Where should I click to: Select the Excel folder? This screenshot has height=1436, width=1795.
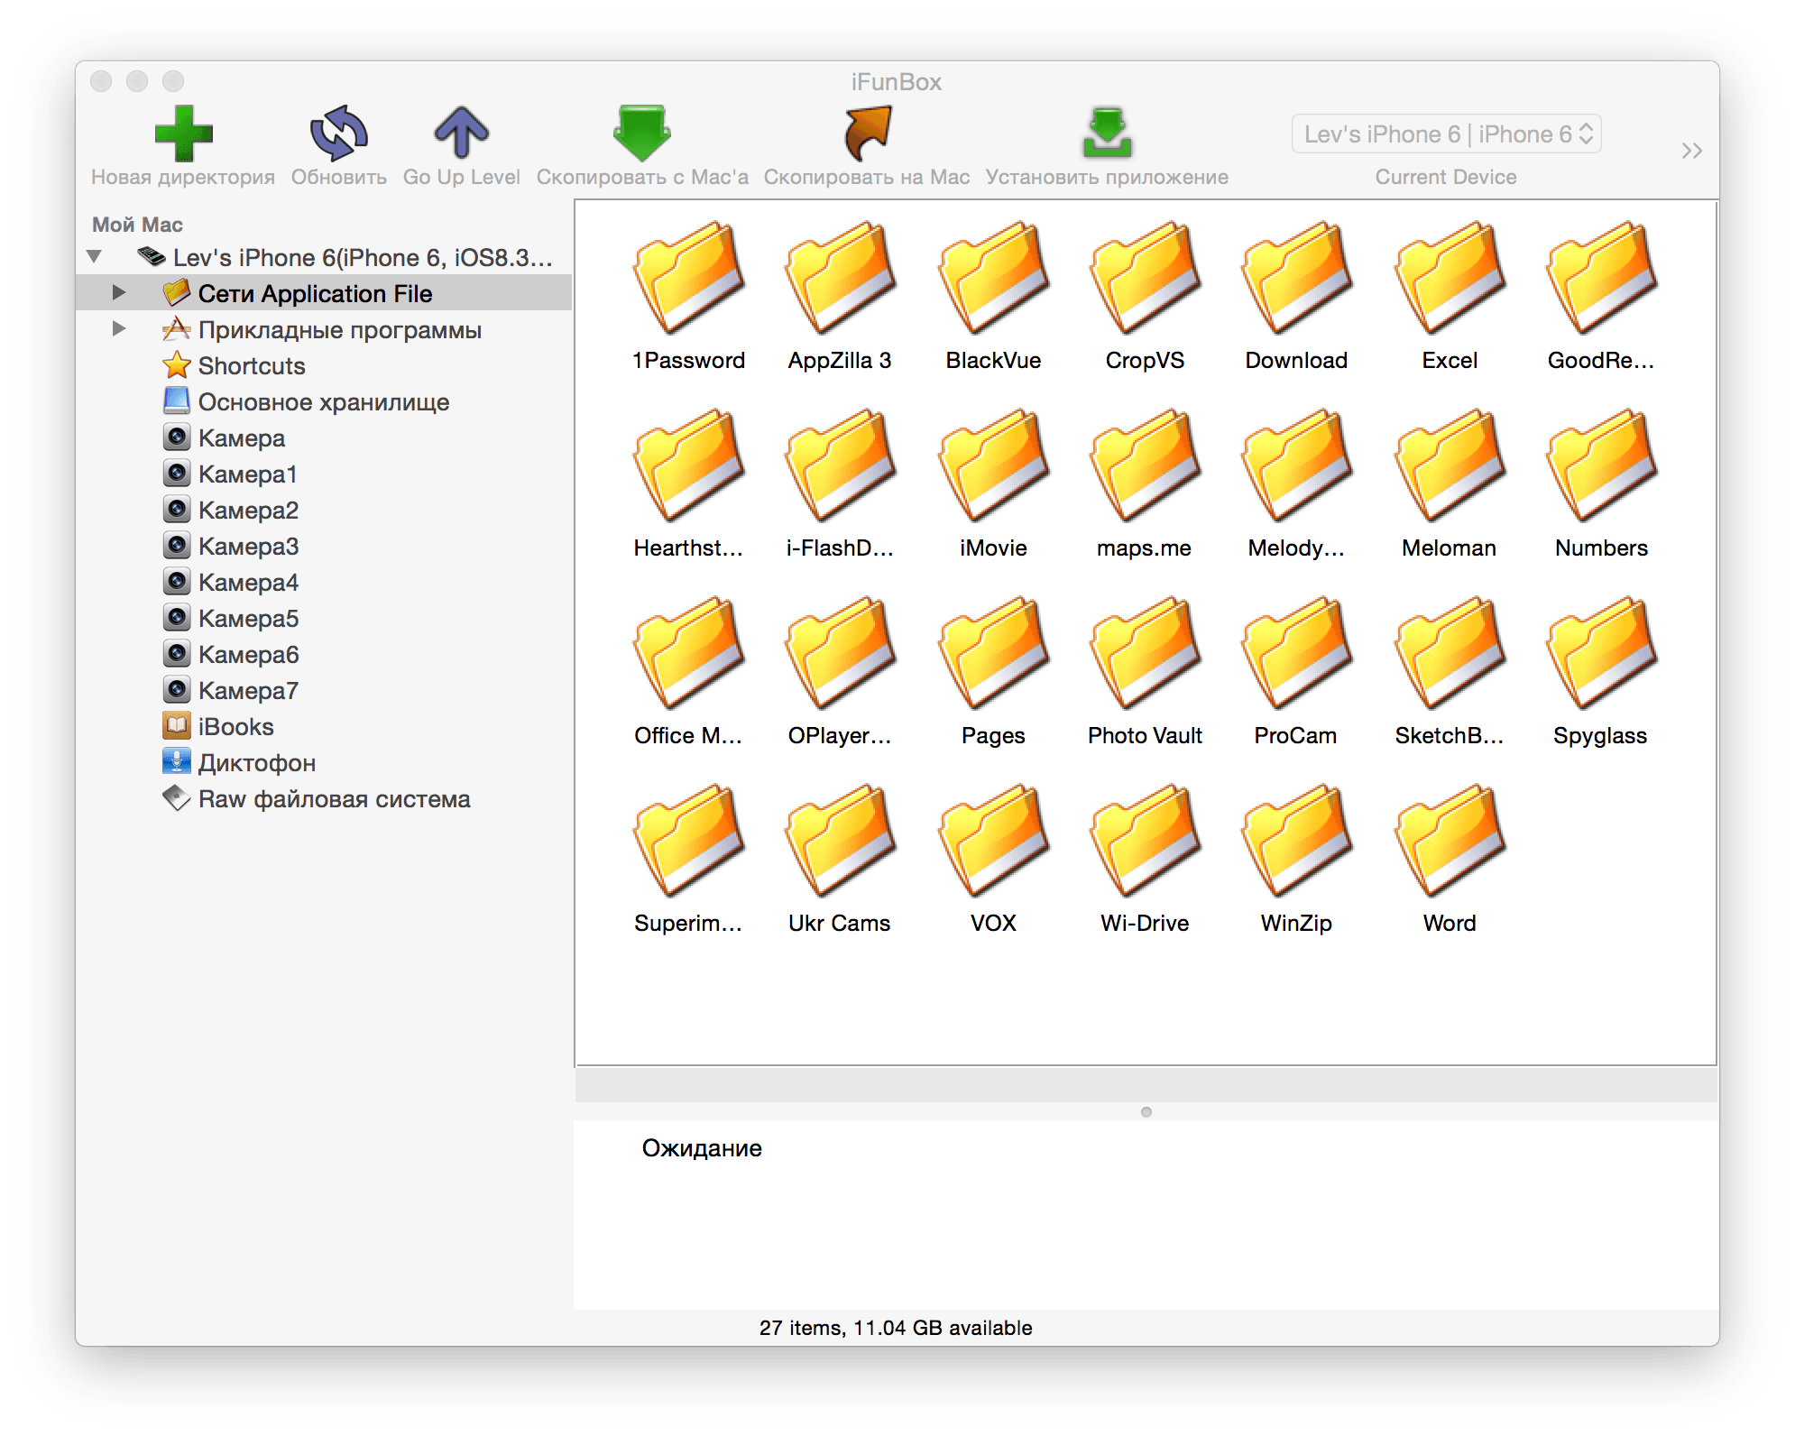(1450, 297)
